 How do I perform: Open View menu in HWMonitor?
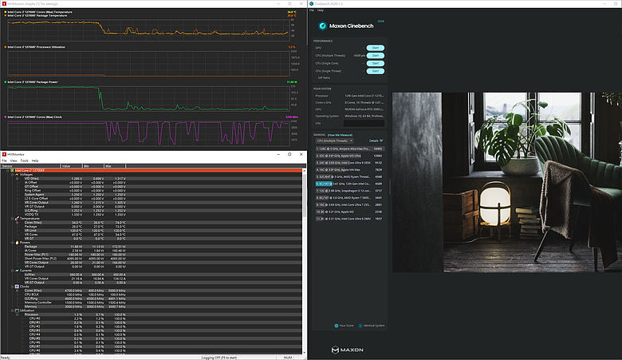pyautogui.click(x=14, y=160)
